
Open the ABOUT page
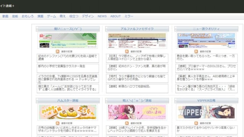(x=116, y=16)
